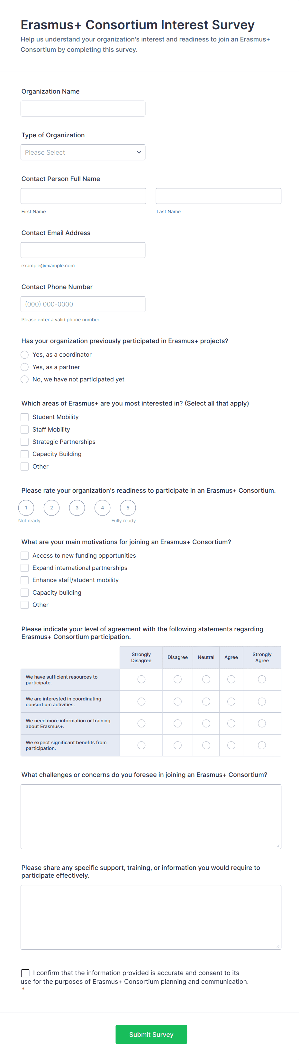
Task: Select Disagree for coordinating consortium activities
Action: tap(177, 701)
